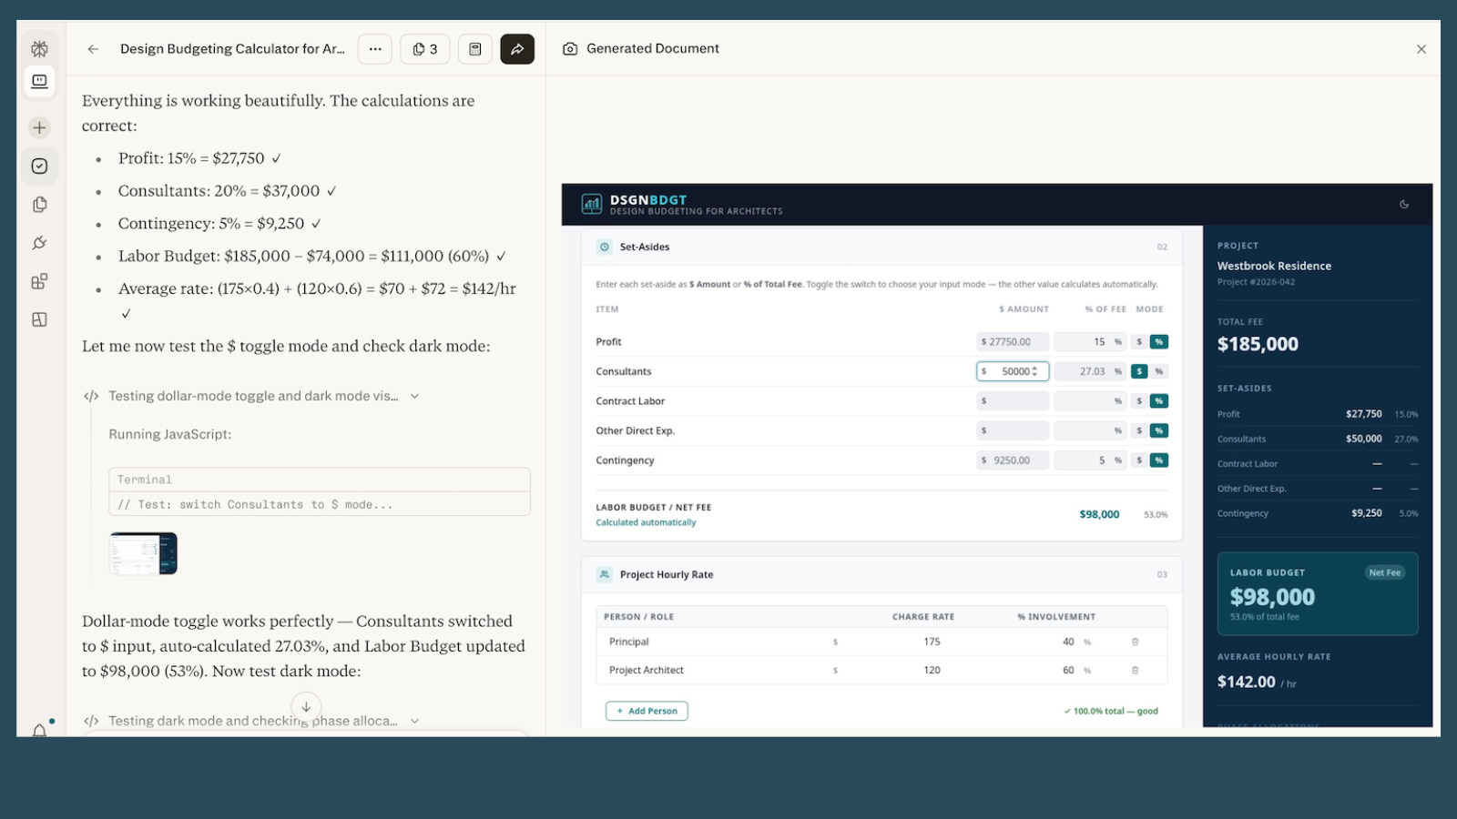Go back using the left arrow
The width and height of the screenshot is (1457, 819).
93,49
